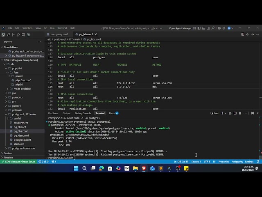Click new terminal plus icon
Screen dimensions: 262x197
[x=222, y=113]
